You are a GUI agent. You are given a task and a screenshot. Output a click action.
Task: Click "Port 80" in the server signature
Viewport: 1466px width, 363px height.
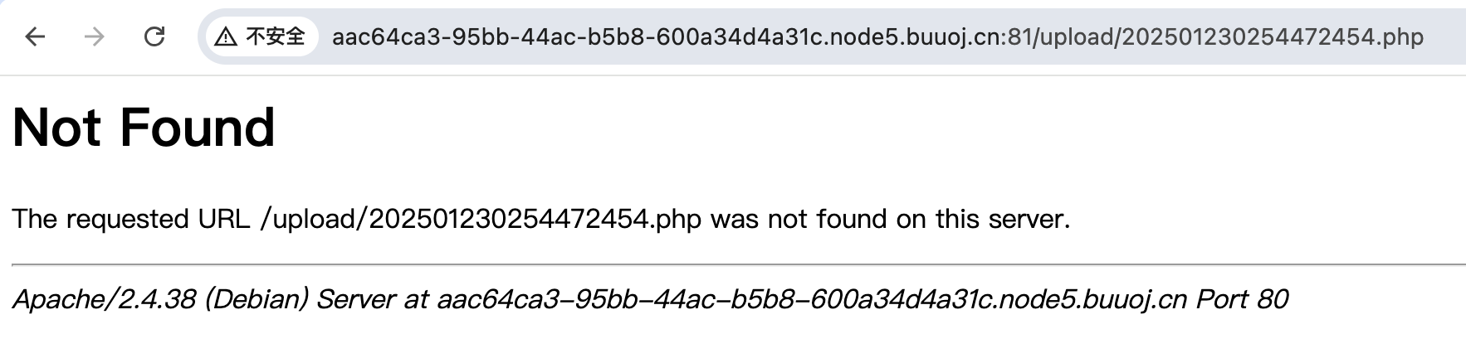[x=1242, y=299]
